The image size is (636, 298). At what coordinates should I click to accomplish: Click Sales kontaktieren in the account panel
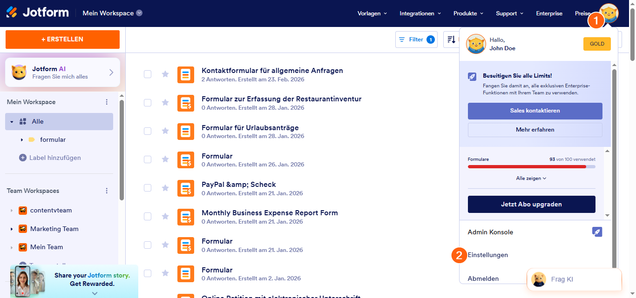coord(535,111)
